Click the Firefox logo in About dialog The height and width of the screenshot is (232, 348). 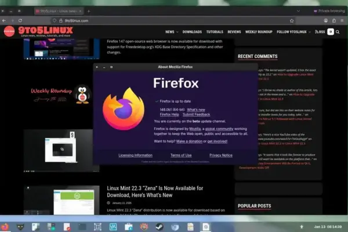click(124, 109)
